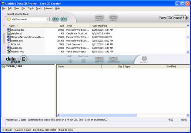Open the View menu

(17, 8)
